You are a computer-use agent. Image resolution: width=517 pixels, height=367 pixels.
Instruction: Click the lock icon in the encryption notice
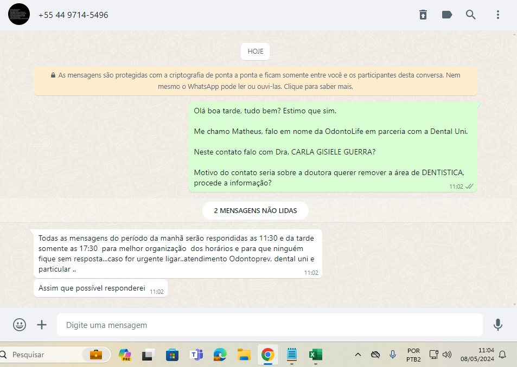53,75
